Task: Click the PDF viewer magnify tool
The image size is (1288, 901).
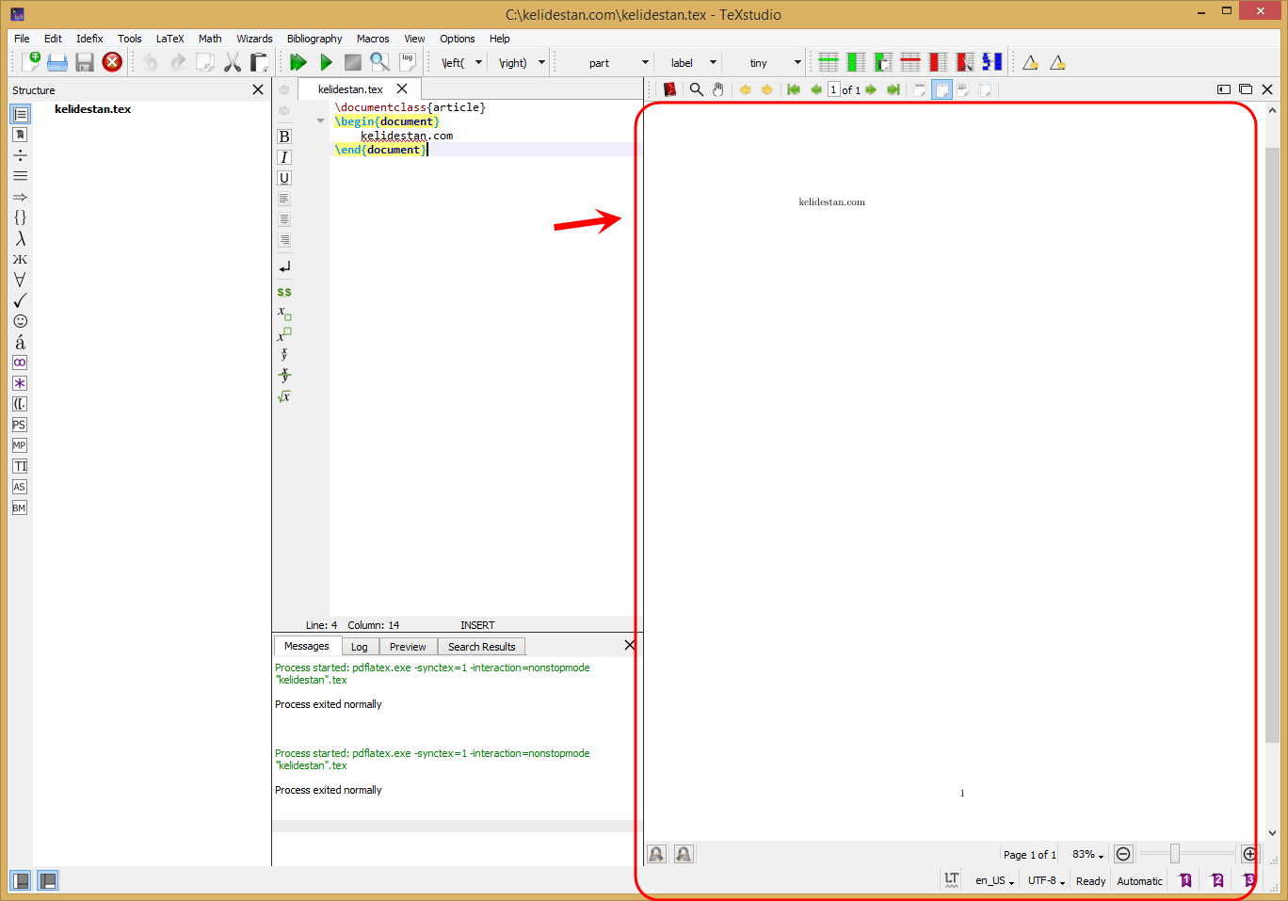Action: [697, 89]
